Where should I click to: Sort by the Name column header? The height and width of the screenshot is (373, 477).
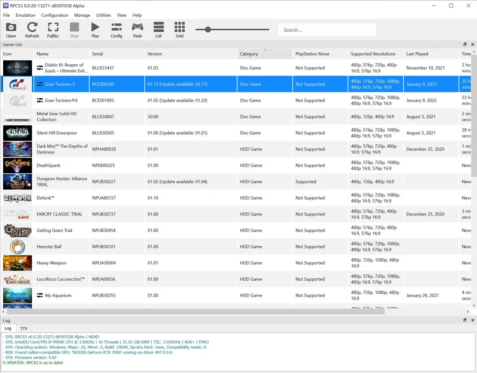tap(61, 54)
